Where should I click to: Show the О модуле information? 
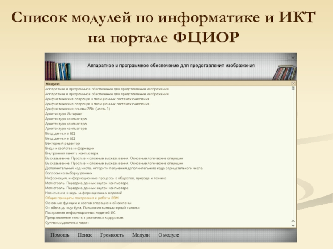coord(169,235)
